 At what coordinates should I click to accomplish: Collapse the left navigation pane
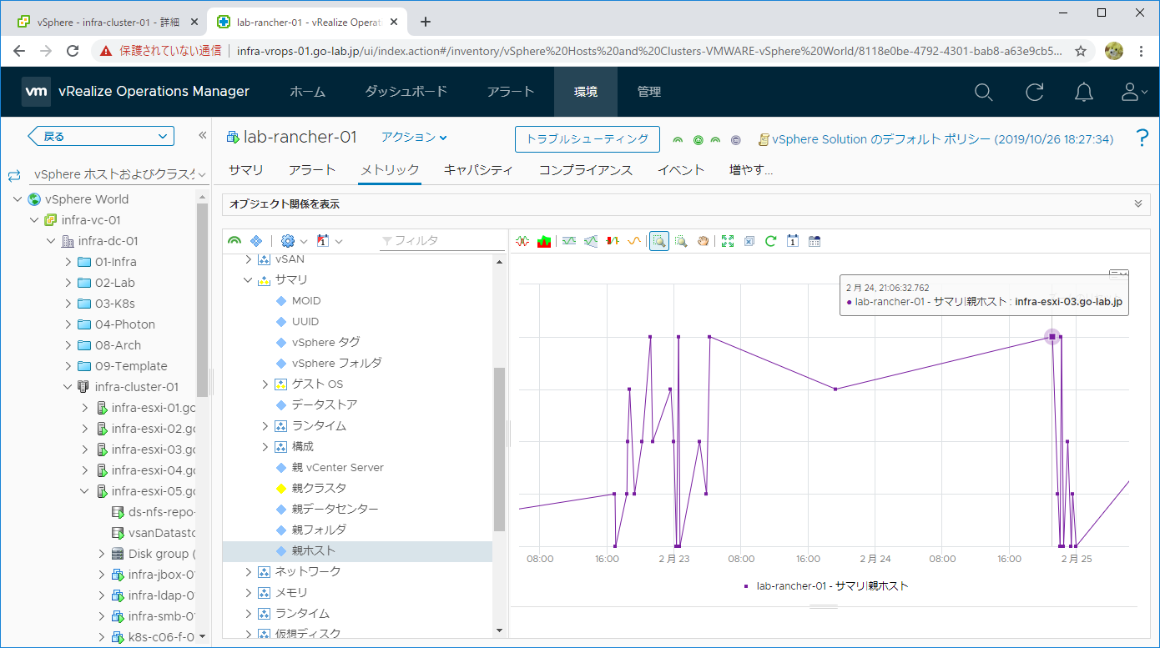[x=202, y=135]
